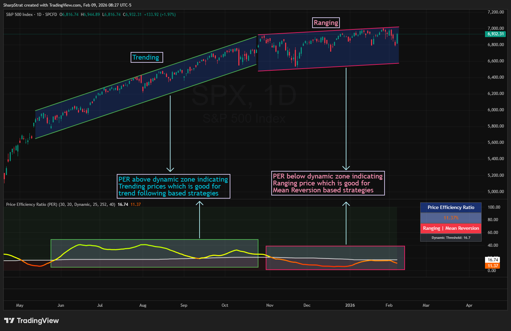Click the Apr label on time axis
The image size is (511, 331).
(469, 305)
